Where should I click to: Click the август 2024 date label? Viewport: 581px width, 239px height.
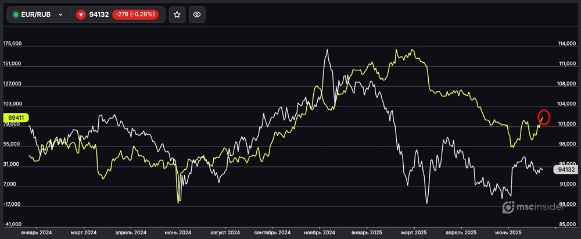tap(225, 233)
